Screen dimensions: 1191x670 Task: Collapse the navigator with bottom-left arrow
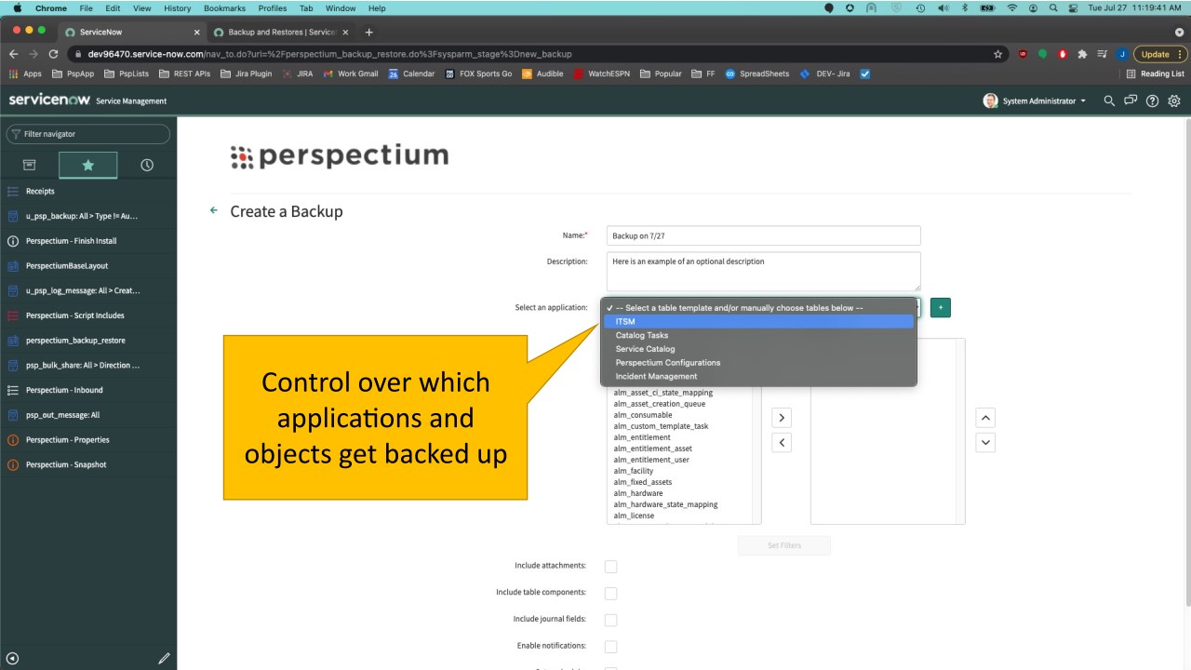coord(12,658)
